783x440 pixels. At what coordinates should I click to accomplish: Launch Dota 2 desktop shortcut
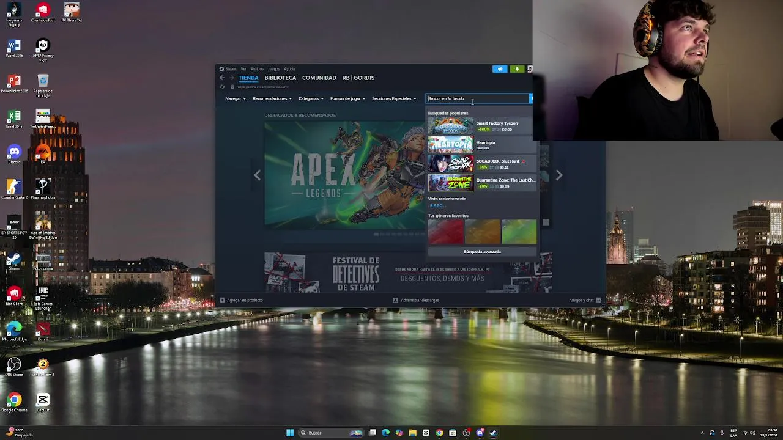click(x=43, y=332)
